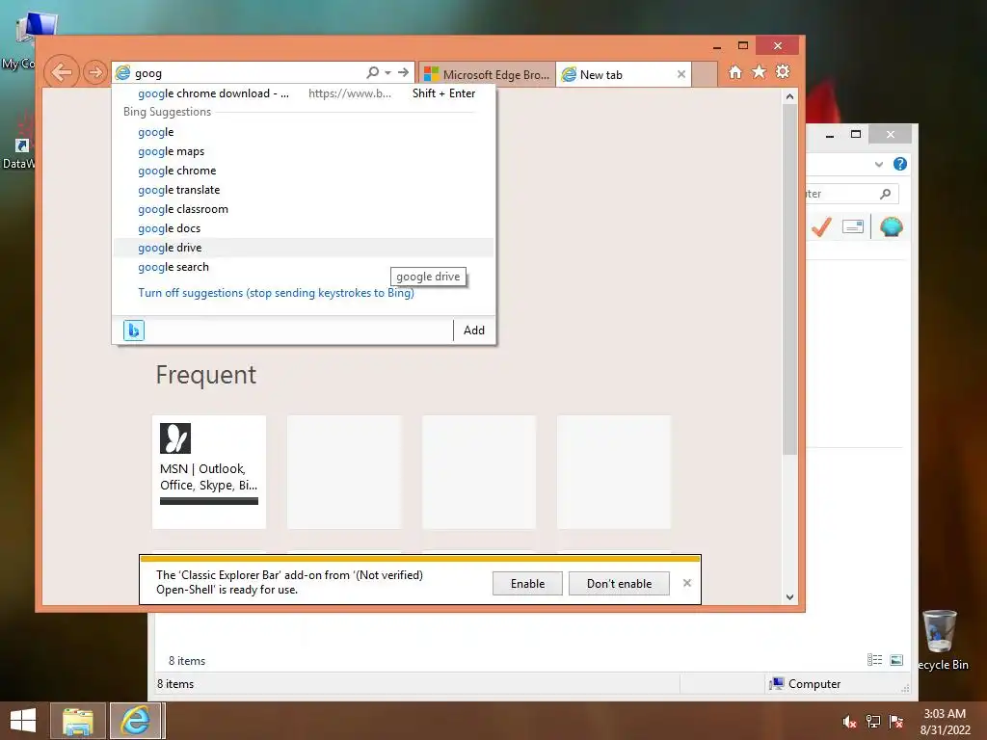Click the Bing search provider icon
The width and height of the screenshot is (987, 740).
point(133,330)
